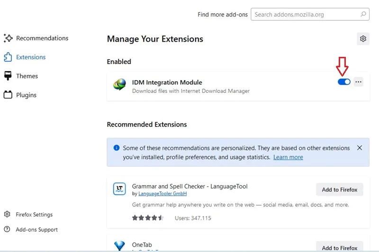Open IDM Integration Module more options menu
The image size is (379, 252).
coord(359,82)
